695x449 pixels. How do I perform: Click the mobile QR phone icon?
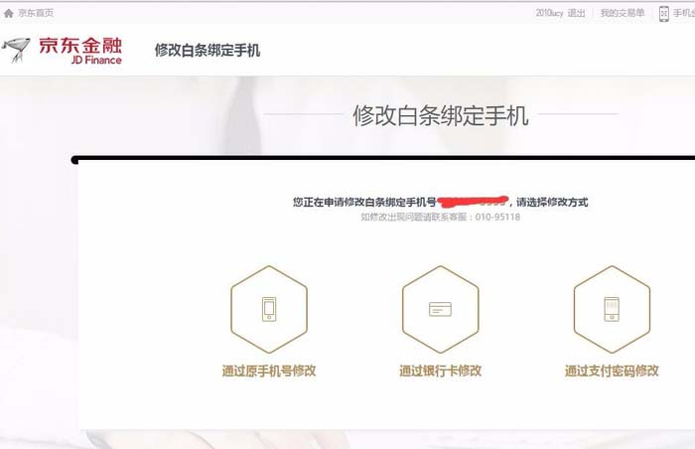coord(663,14)
